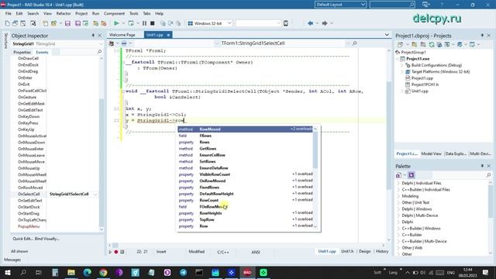Image resolution: width=496 pixels, height=279 pixels.
Task: Choose RowMoved in the completion list
Action: coord(245,129)
